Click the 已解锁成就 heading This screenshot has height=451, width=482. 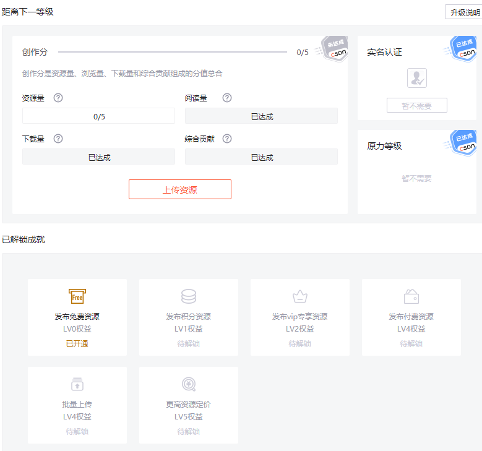(x=24, y=239)
